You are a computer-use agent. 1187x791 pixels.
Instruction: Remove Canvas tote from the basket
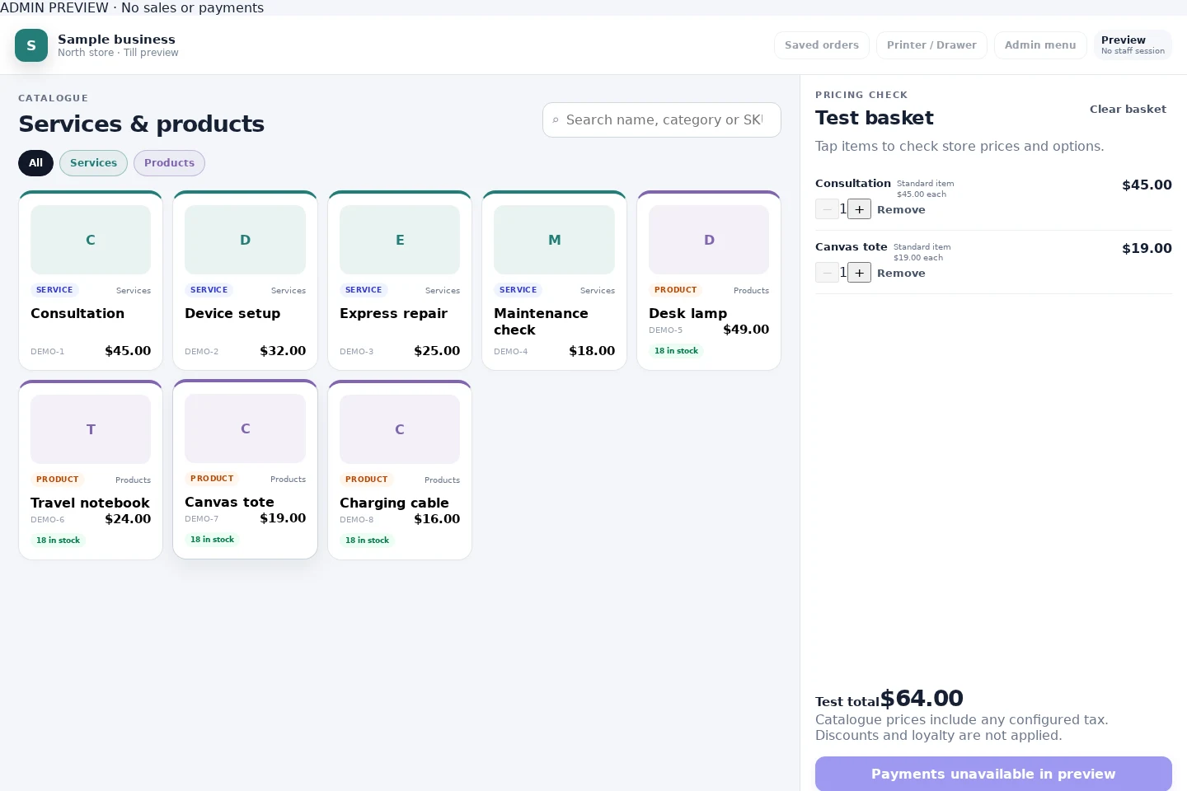pos(901,274)
